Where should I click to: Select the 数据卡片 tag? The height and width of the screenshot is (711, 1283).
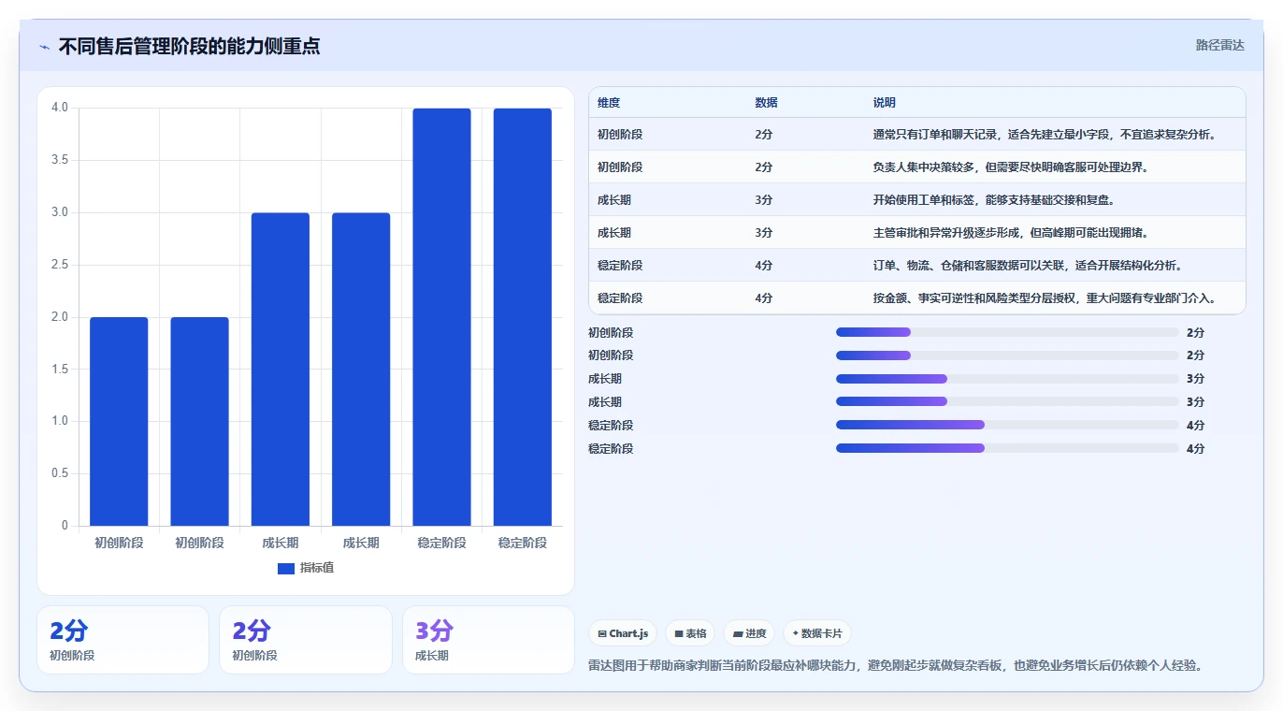(816, 633)
